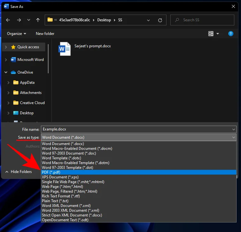Select Desktop in the address path
The image size is (241, 232).
(x=104, y=20)
